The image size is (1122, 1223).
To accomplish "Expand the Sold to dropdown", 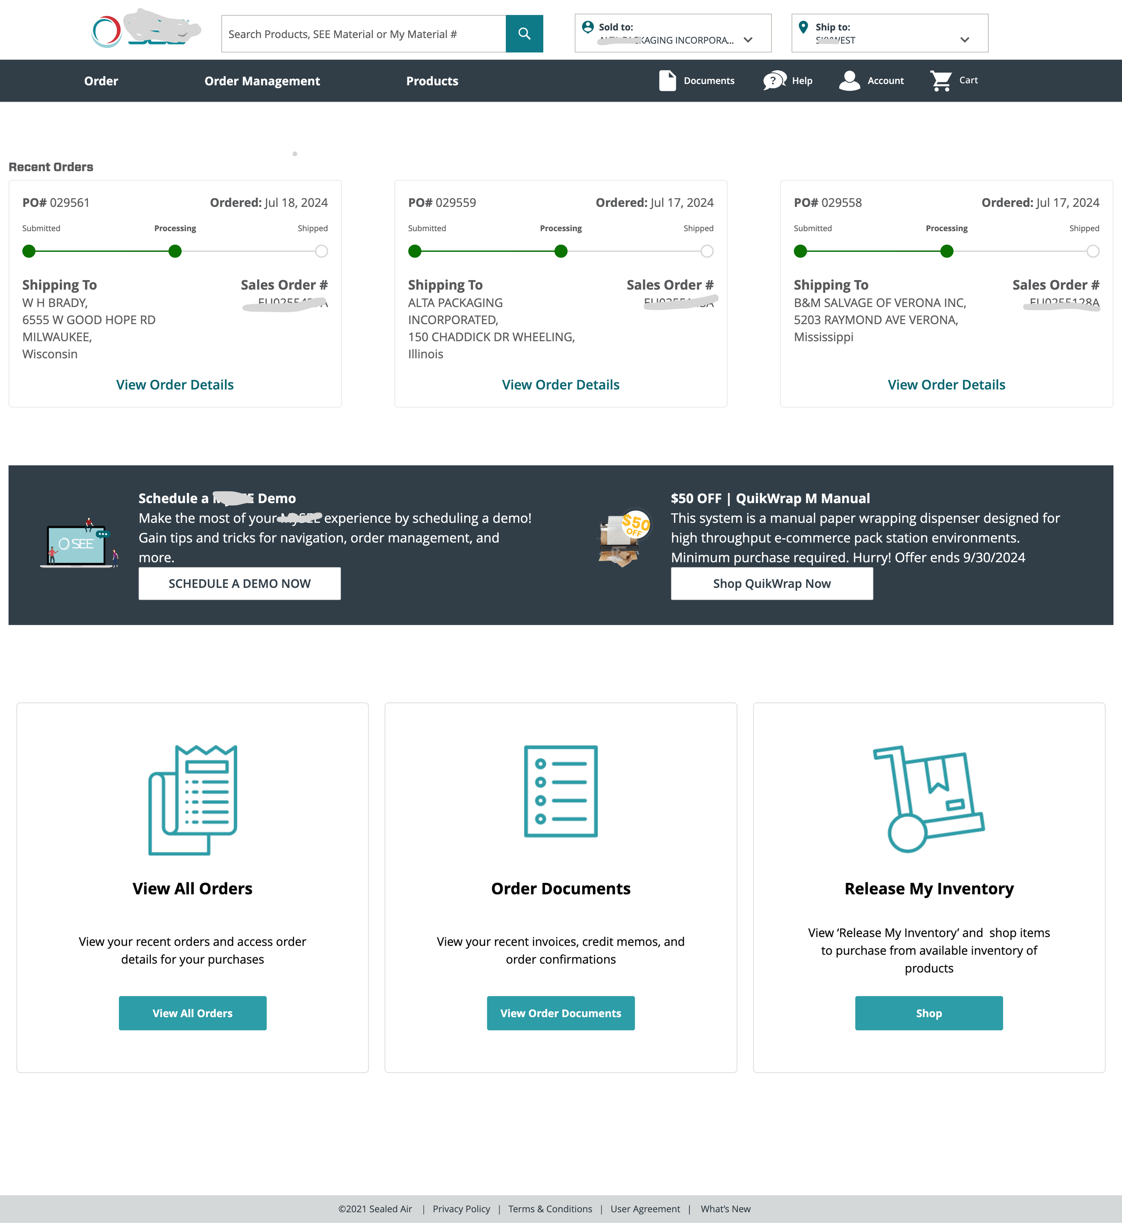I will click(x=747, y=40).
